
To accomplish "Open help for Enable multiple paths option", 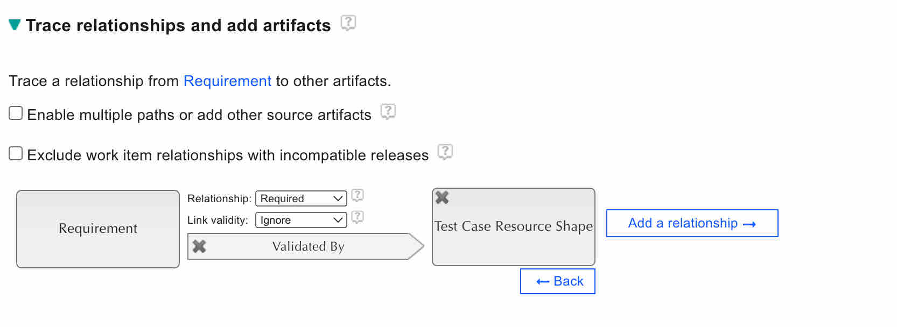I will [x=388, y=112].
